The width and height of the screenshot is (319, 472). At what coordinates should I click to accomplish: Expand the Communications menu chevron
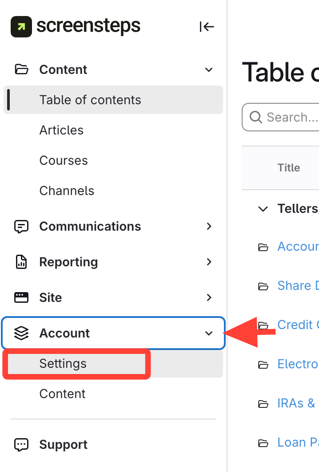209,226
